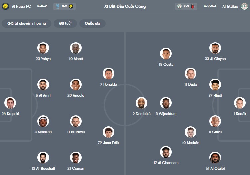
Task: Select Ronaldo's player avatar
Action: tap(108, 74)
